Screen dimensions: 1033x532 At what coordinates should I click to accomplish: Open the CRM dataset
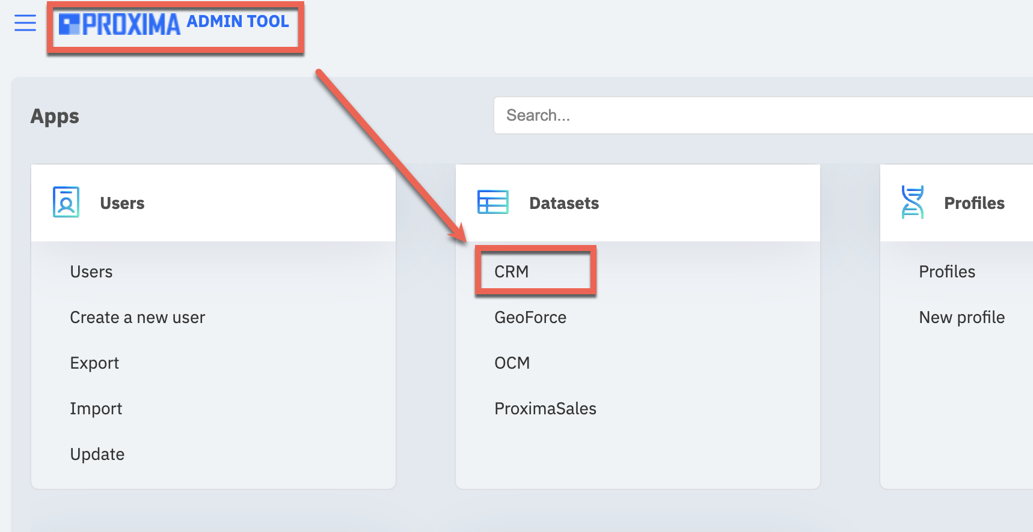point(512,272)
